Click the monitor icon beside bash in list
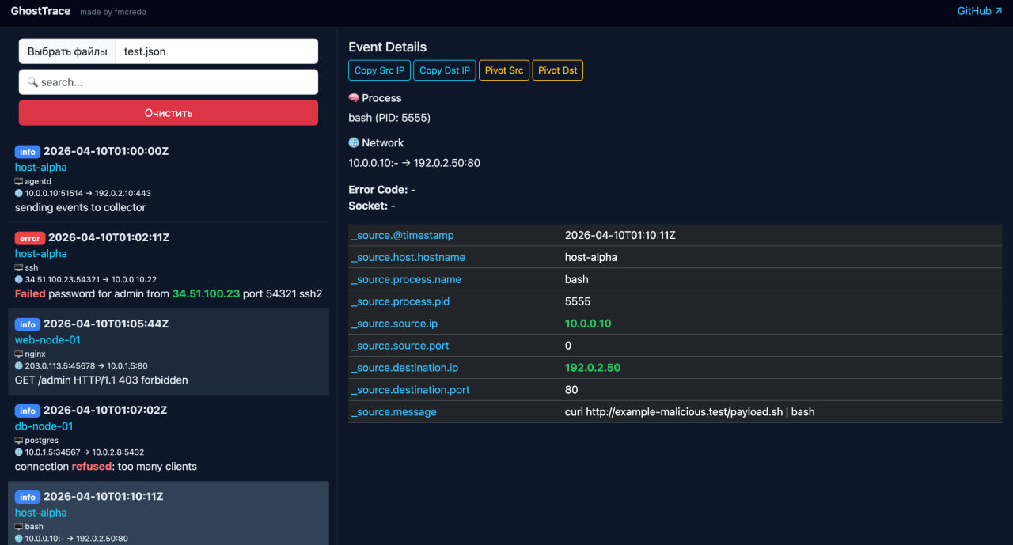The width and height of the screenshot is (1013, 545). point(19,526)
